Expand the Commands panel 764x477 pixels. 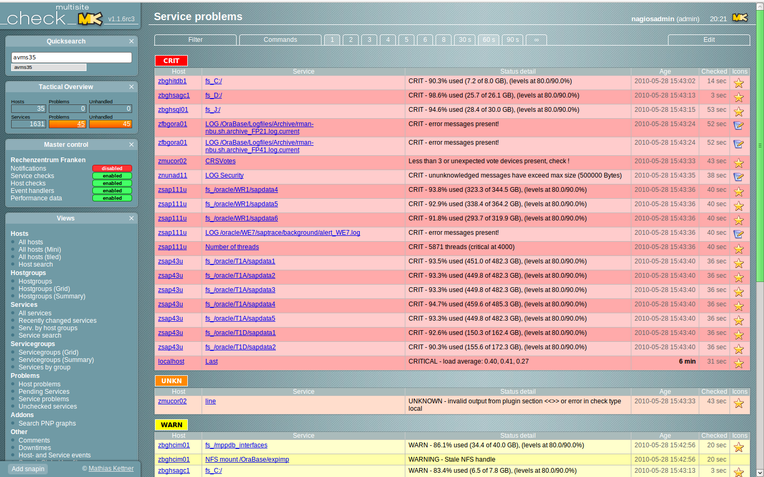280,40
